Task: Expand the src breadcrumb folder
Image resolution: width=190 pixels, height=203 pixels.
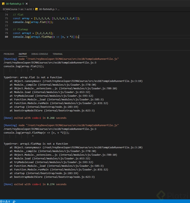Action: pyautogui.click(x=22, y=9)
